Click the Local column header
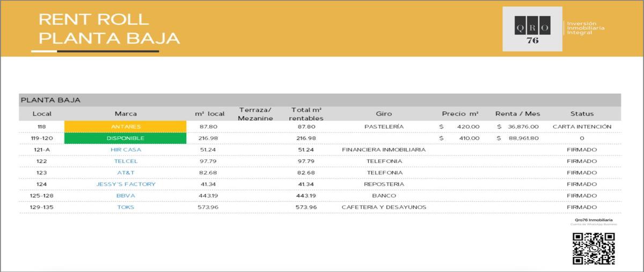Image resolution: width=644 pixels, height=272 pixels. [42, 114]
